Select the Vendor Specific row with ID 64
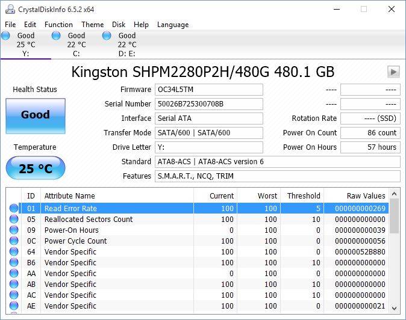This screenshot has width=406, height=320. click(198, 252)
